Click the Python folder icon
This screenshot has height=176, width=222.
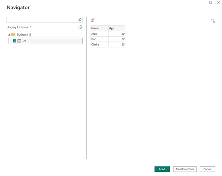pos(13,35)
